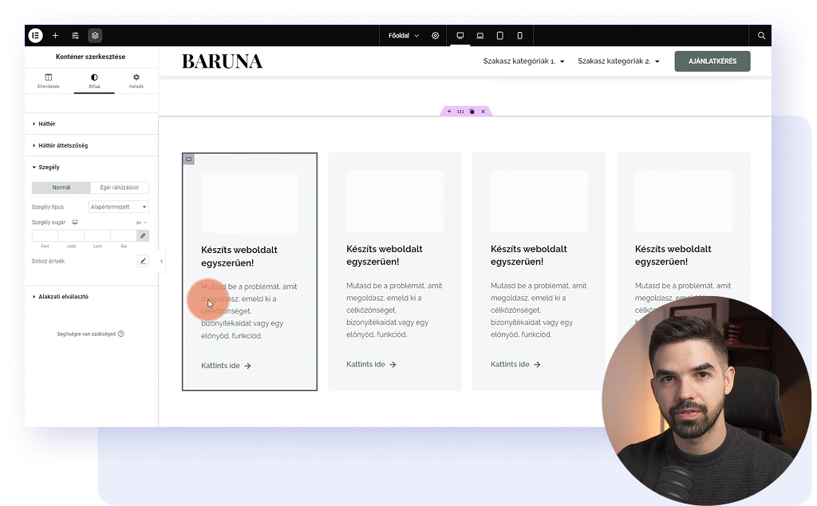Open the Elementor logo menu
The image size is (817, 506).
pos(35,36)
